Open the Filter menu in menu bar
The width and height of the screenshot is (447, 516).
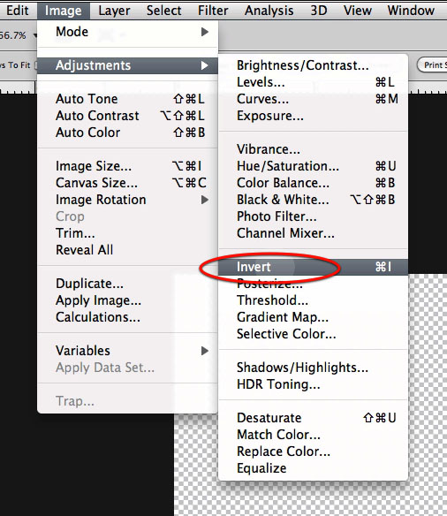point(213,11)
